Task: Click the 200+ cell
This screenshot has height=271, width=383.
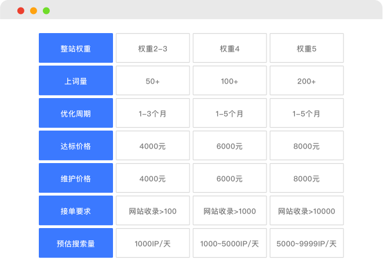Action: pos(307,81)
